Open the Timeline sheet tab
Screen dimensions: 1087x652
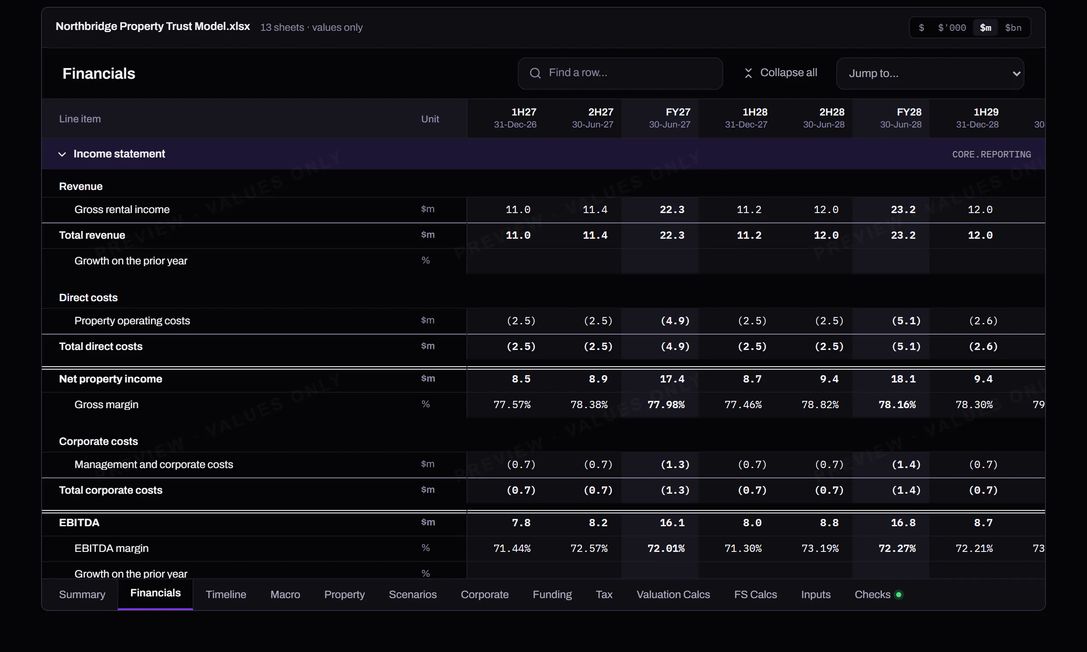click(x=226, y=594)
